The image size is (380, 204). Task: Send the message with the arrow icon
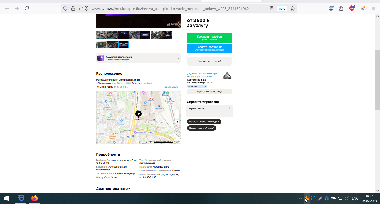[230, 108]
